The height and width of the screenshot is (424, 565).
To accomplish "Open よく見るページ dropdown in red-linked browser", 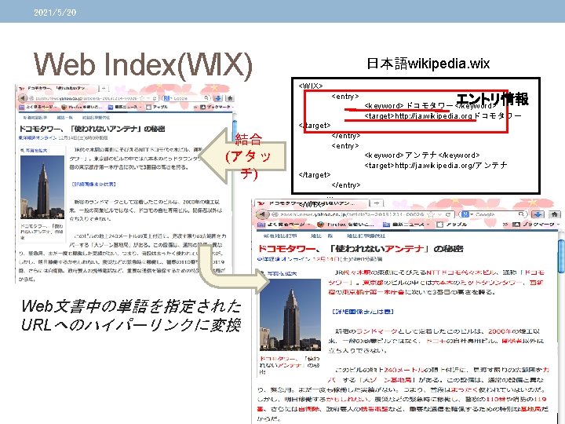I will coord(284,225).
